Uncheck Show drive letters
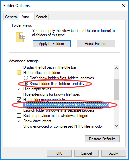Image resolution: width=129 pixels, height=160 pixels. coord(19,121)
